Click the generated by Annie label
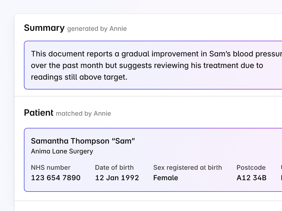Viewport: 282px width, 211px height. click(97, 29)
